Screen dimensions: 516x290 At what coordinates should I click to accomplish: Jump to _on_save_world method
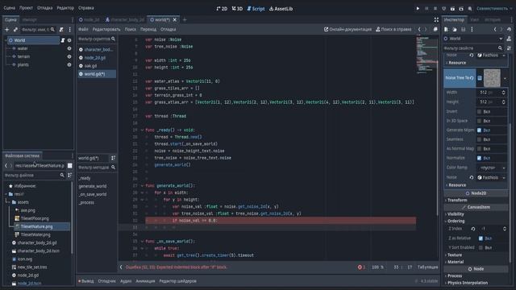93,194
